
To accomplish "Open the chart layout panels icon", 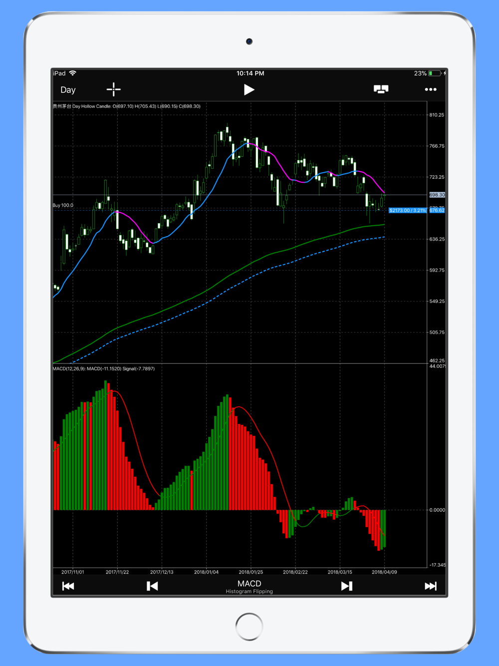I will [x=381, y=89].
